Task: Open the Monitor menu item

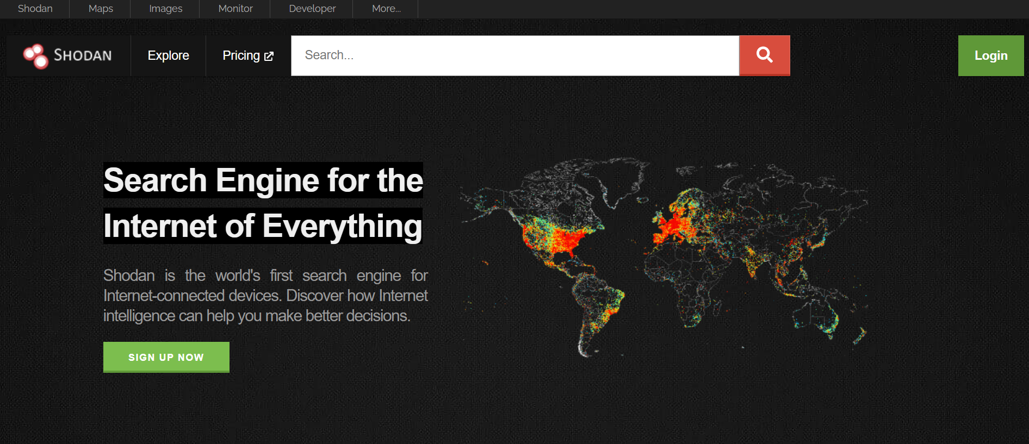Action: pos(235,9)
